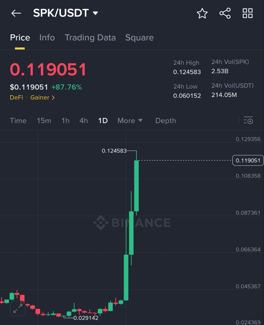Open the grid layout icon
The width and height of the screenshot is (264, 325).
tap(247, 13)
